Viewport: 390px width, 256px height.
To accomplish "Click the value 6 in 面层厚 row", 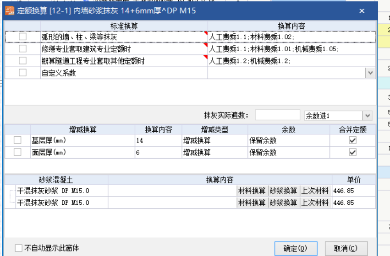I will (159, 152).
